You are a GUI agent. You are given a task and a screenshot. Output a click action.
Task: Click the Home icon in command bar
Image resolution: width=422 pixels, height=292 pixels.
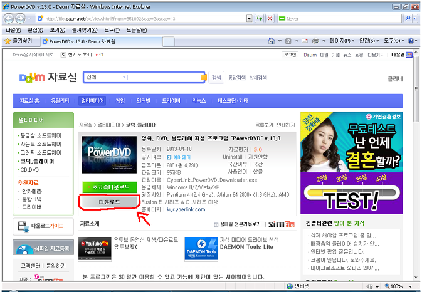pyautogui.click(x=272, y=41)
